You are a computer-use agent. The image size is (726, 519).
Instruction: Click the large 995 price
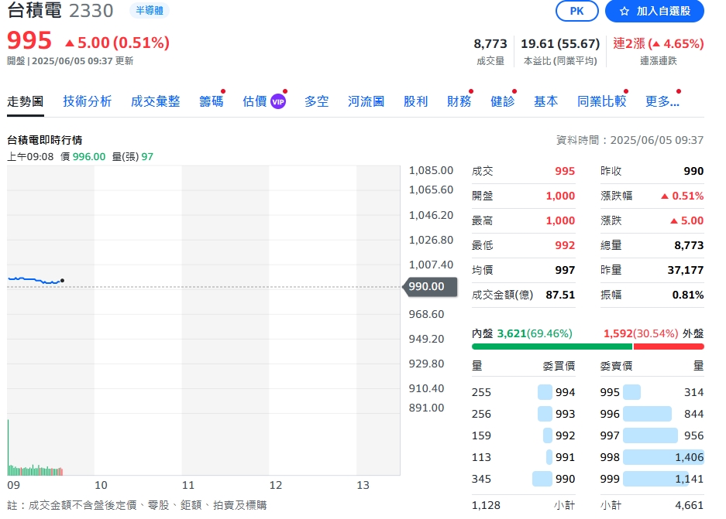(x=29, y=40)
